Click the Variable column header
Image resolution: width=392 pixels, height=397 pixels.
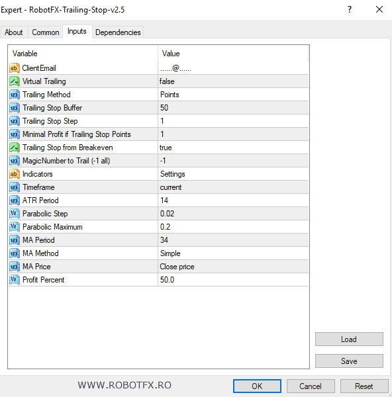83,54
